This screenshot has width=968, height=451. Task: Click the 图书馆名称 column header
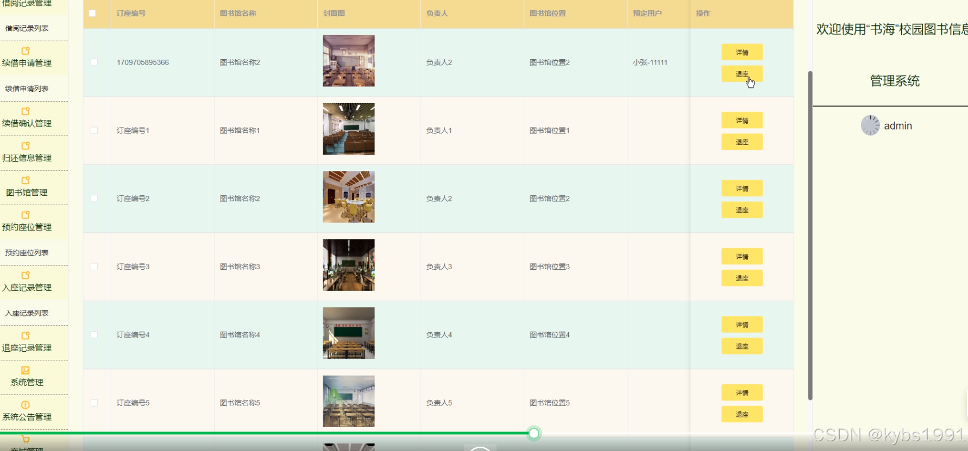[x=238, y=13]
